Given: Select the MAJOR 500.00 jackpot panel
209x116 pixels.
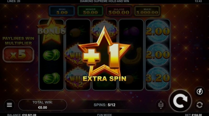Looking at the screenshot, I should tap(119, 11).
